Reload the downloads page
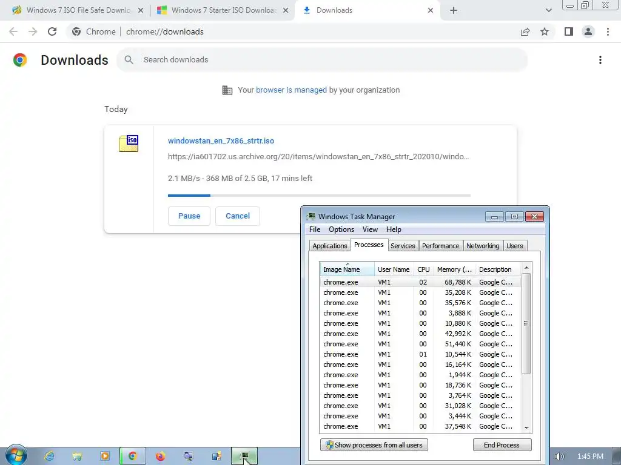The image size is (621, 465). pyautogui.click(x=52, y=31)
